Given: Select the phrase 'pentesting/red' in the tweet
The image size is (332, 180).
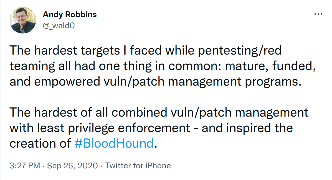Looking at the screenshot, I should pos(240,51).
